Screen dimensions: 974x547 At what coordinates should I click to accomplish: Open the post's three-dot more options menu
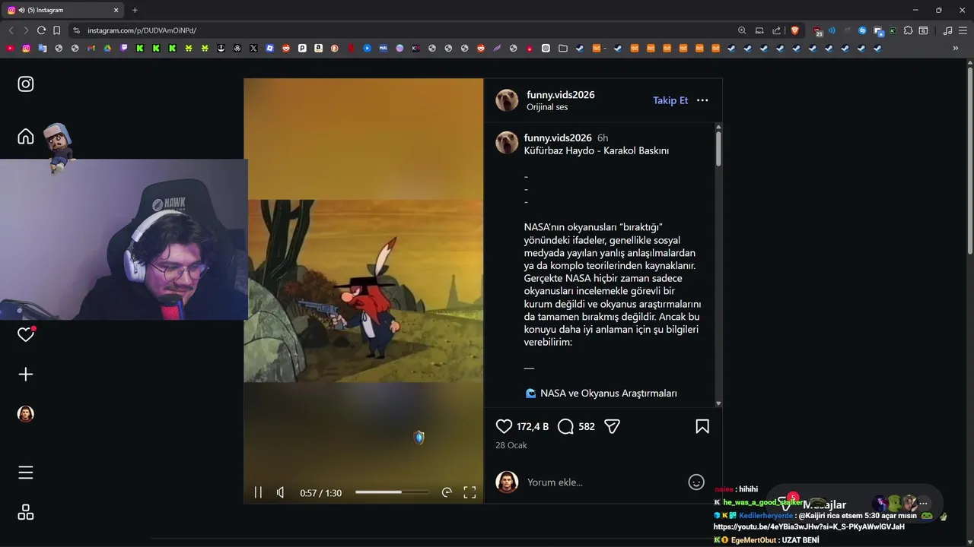pyautogui.click(x=702, y=100)
